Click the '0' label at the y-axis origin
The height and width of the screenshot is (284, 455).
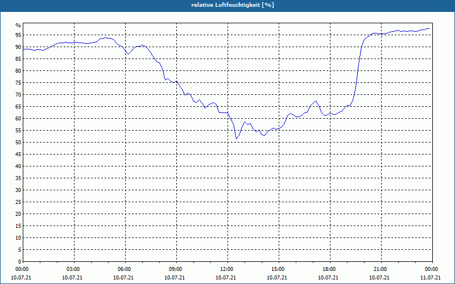[20, 262]
